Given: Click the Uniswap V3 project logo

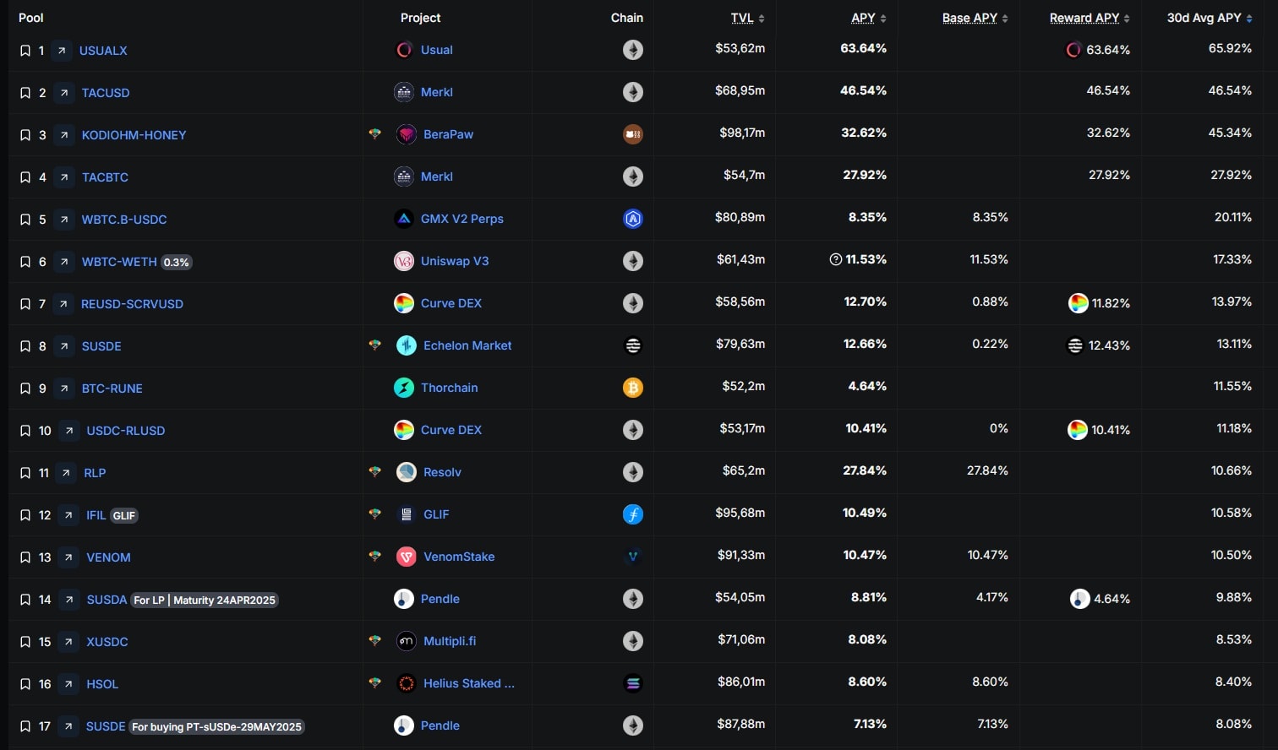Looking at the screenshot, I should click(x=404, y=261).
